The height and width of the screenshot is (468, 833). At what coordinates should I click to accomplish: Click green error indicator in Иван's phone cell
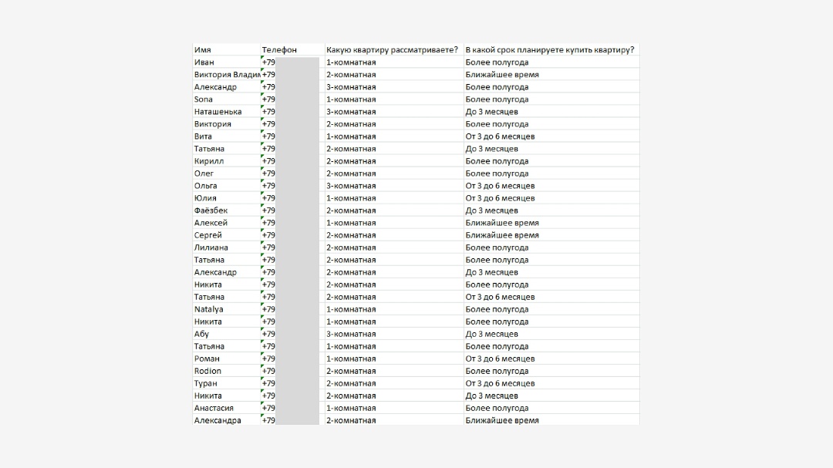tap(262, 58)
